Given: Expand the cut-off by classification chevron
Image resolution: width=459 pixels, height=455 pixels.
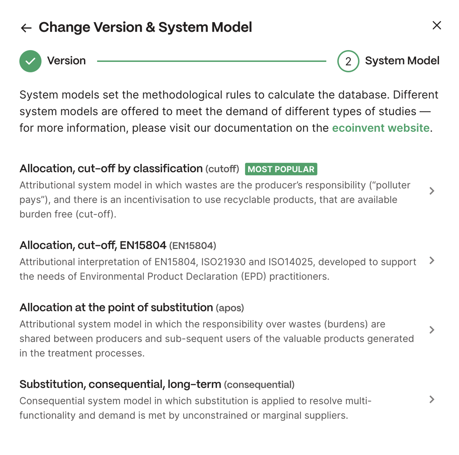Looking at the screenshot, I should [x=432, y=191].
